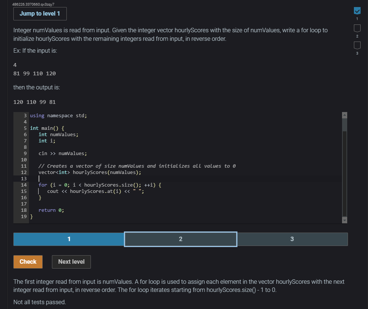Screen dimensions: 368x309
Task: Go to Next level
Action: pyautogui.click(x=71, y=262)
